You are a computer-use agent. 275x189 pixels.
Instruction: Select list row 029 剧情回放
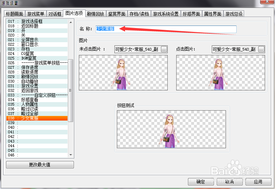pyautogui.click(x=37, y=77)
